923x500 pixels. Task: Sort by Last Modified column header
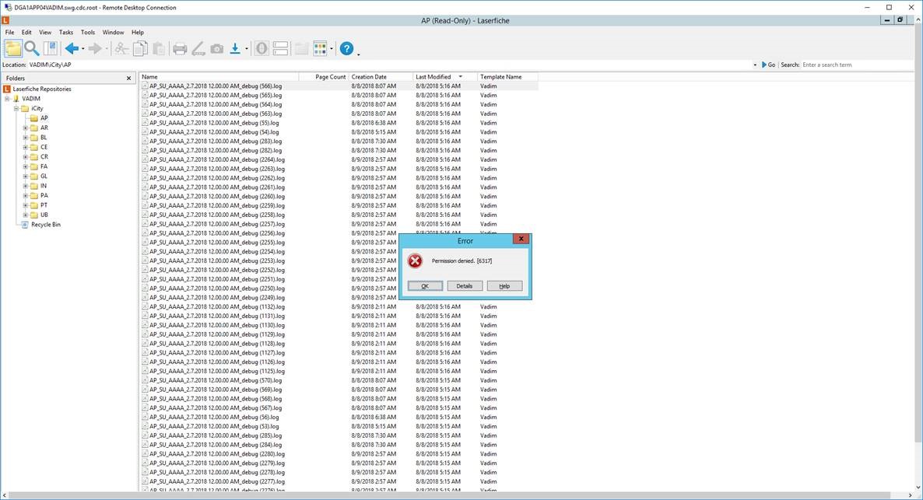point(433,77)
